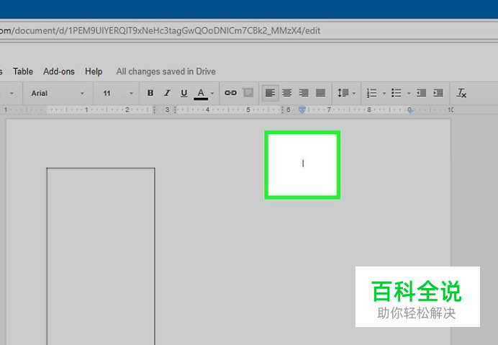Open the font size 11 dropdown

(117, 93)
